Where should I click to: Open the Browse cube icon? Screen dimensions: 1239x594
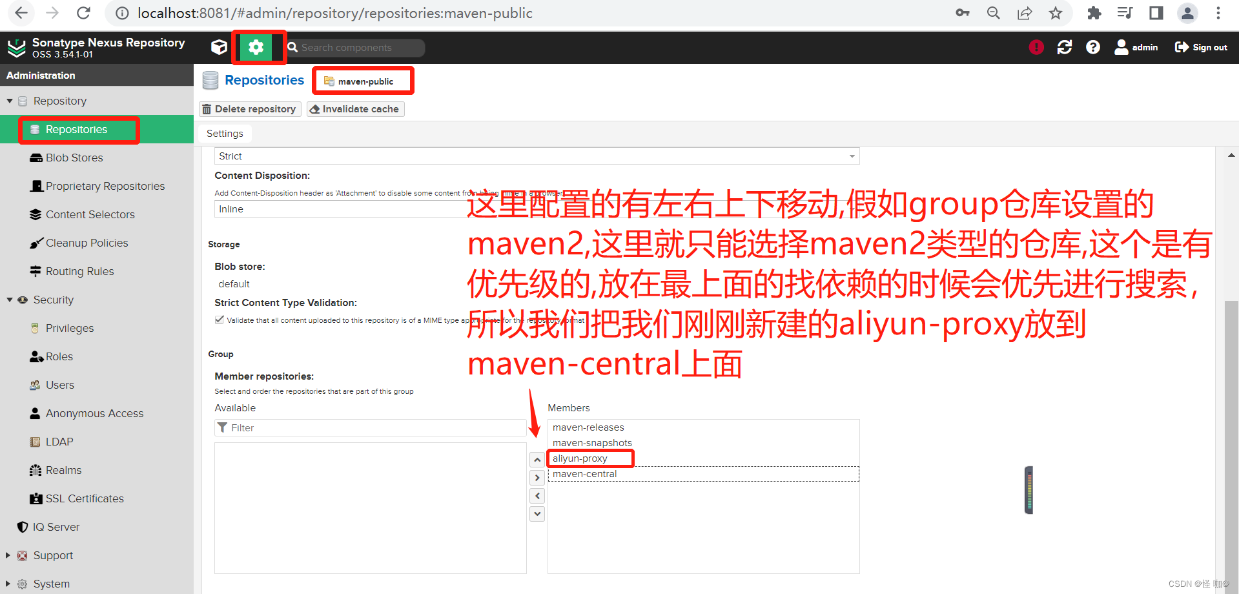[x=219, y=47]
